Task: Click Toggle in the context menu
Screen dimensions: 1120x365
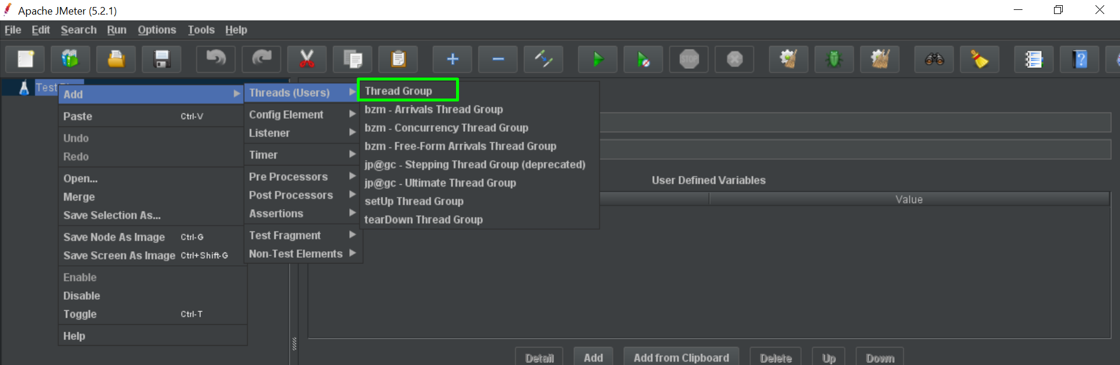Action: [x=151, y=314]
